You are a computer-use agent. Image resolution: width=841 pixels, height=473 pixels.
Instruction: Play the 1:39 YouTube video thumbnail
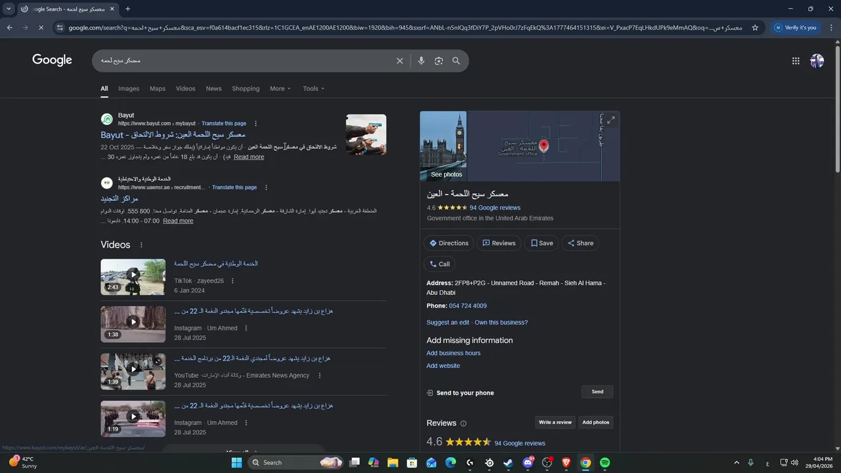click(133, 371)
